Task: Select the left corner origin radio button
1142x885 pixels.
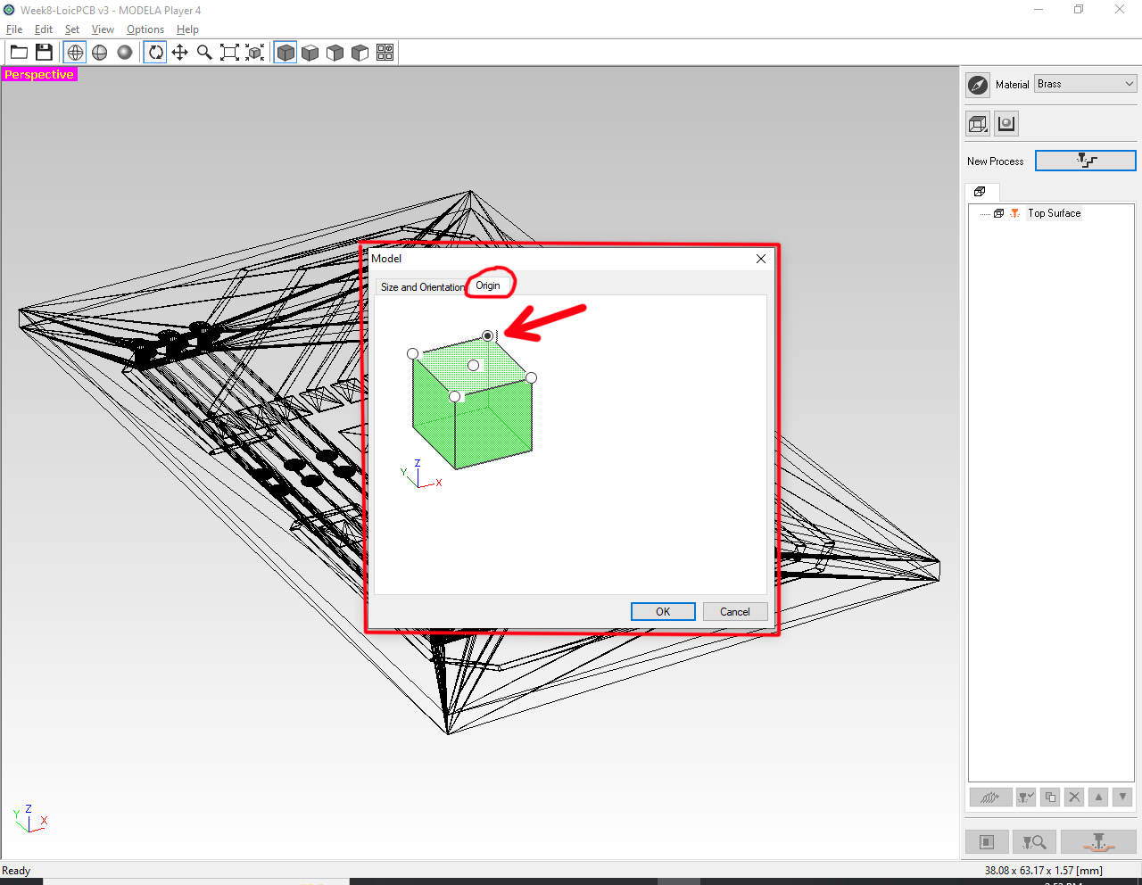Action: pyautogui.click(x=412, y=353)
